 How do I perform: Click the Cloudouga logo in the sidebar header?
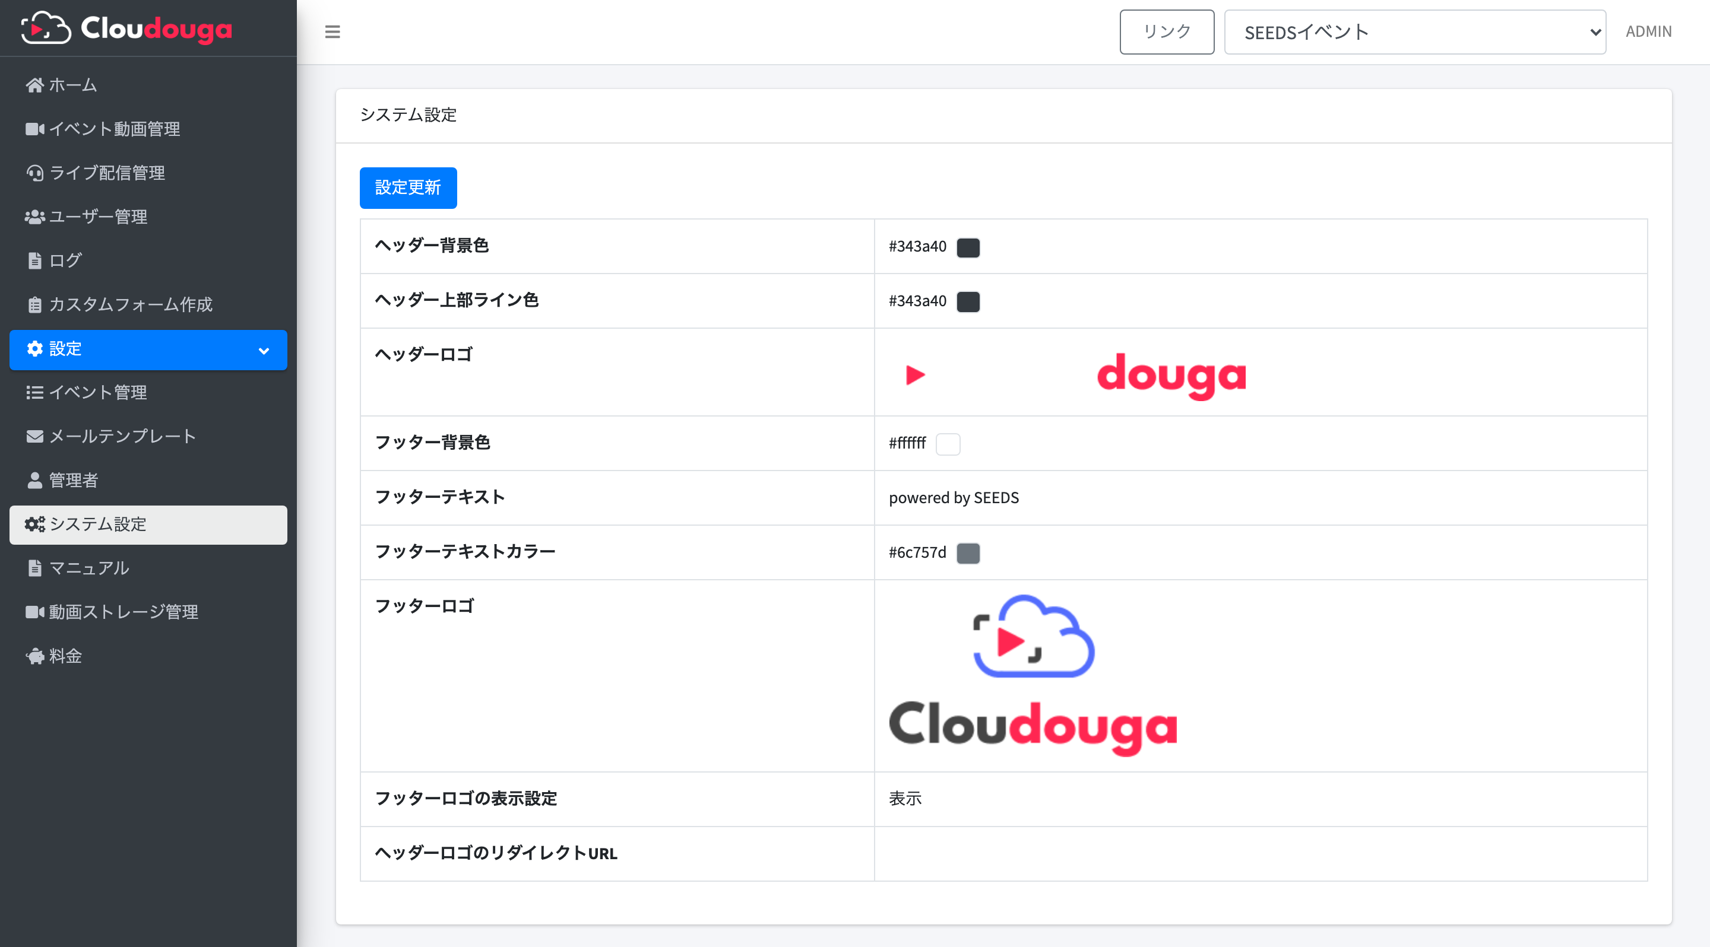(126, 28)
